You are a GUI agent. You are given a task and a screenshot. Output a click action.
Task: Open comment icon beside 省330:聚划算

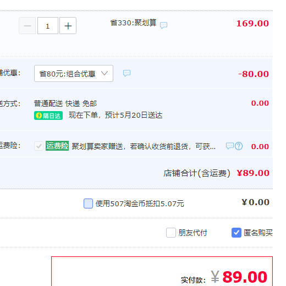pyautogui.click(x=163, y=25)
